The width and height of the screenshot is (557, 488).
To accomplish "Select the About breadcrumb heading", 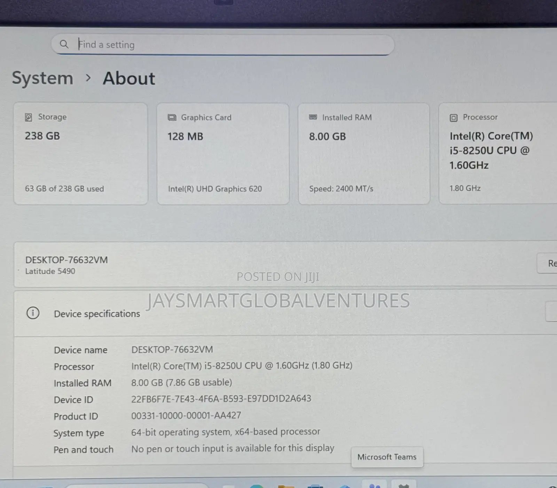I will (129, 78).
